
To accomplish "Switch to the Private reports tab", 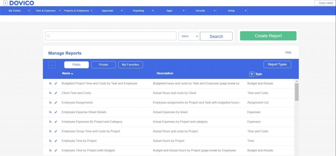I will [x=103, y=65].
